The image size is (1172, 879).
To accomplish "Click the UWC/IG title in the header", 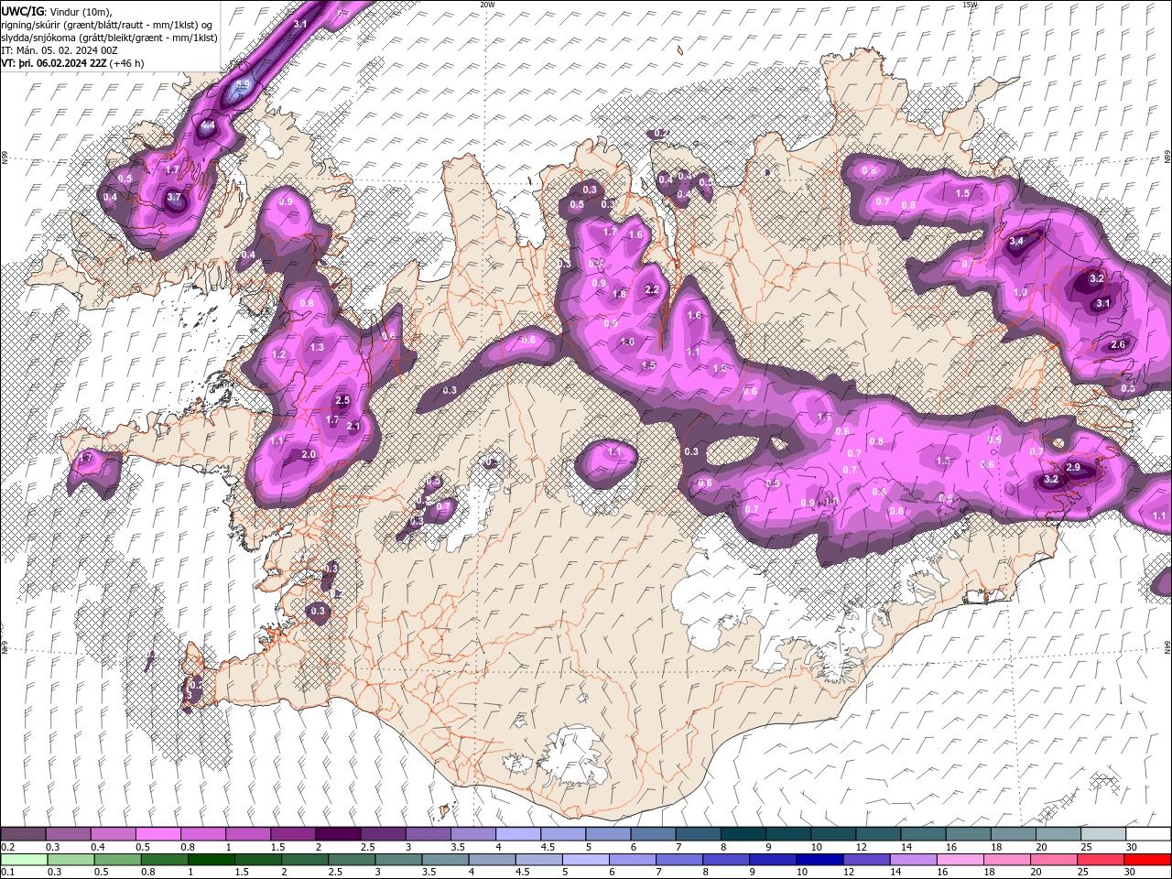I will coord(23,10).
